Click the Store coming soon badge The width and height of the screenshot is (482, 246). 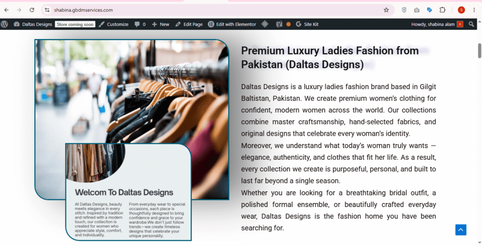(75, 24)
